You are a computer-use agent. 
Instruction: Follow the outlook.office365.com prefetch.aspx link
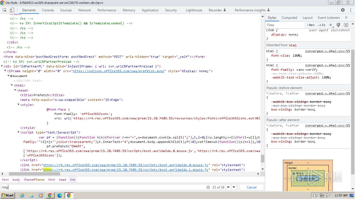point(119,71)
